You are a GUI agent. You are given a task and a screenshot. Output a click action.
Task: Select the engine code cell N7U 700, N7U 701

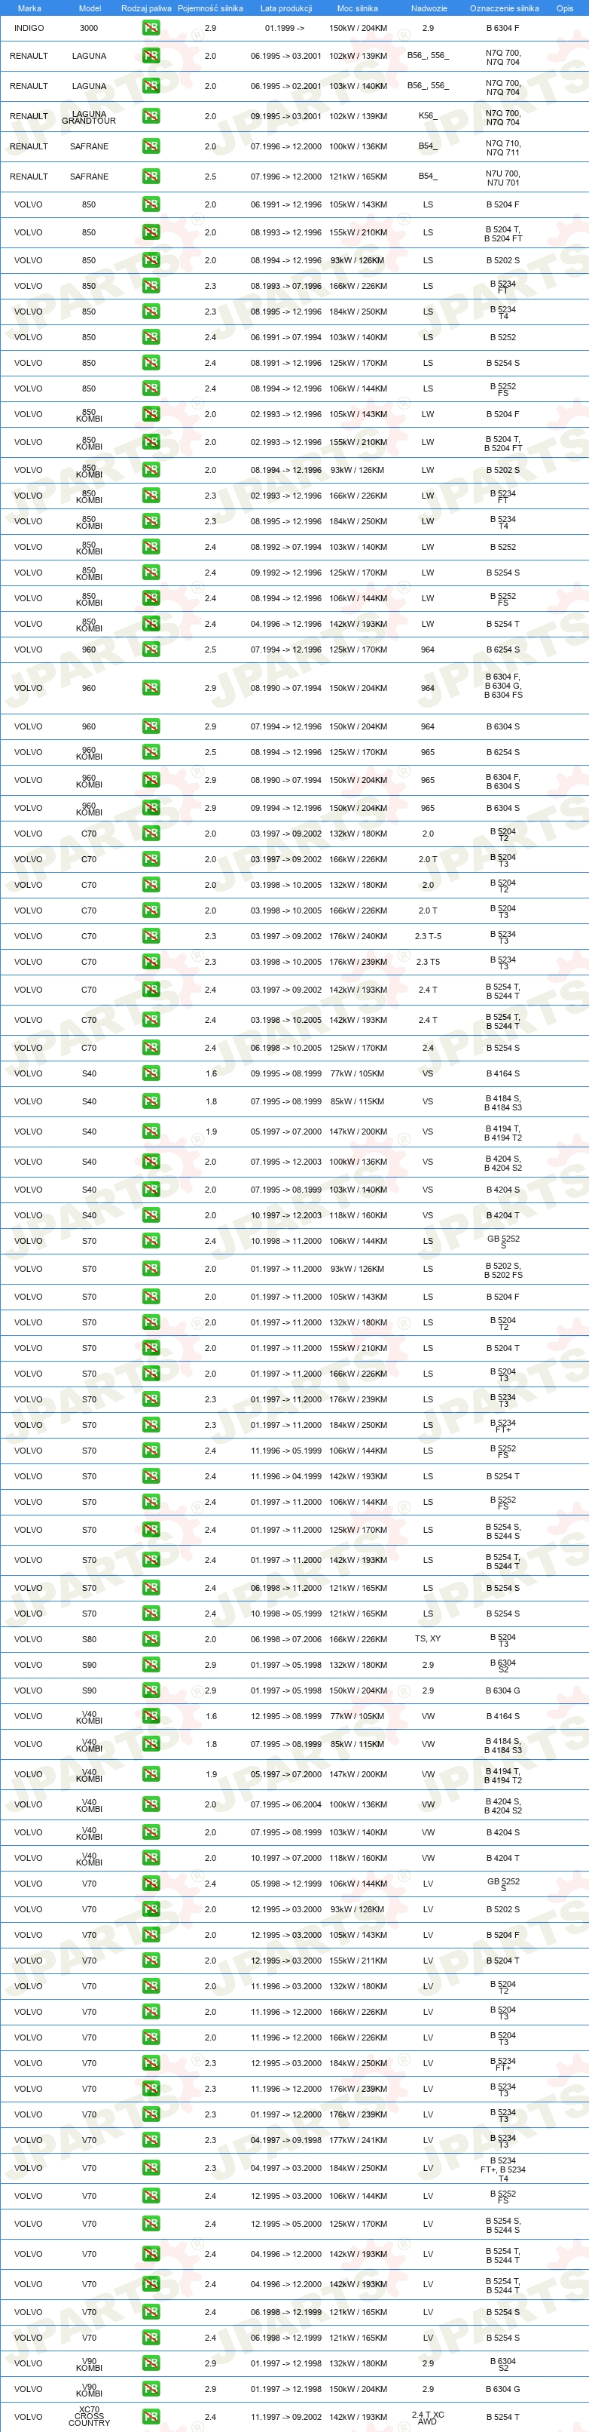(503, 177)
